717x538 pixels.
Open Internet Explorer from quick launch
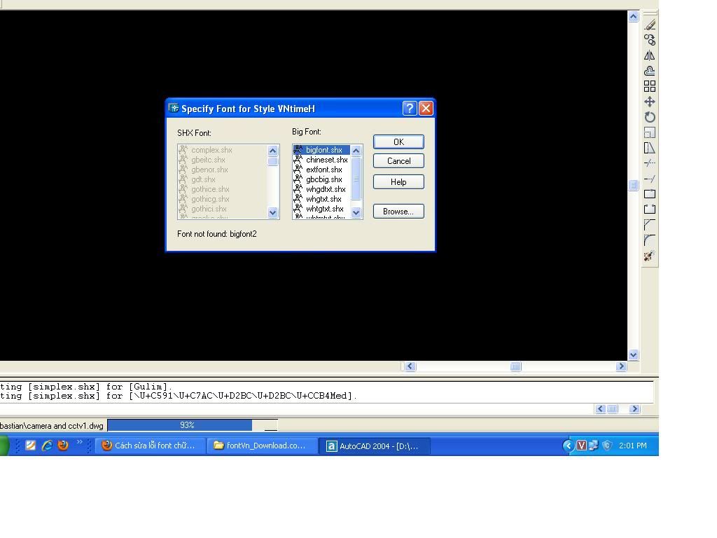click(x=47, y=445)
